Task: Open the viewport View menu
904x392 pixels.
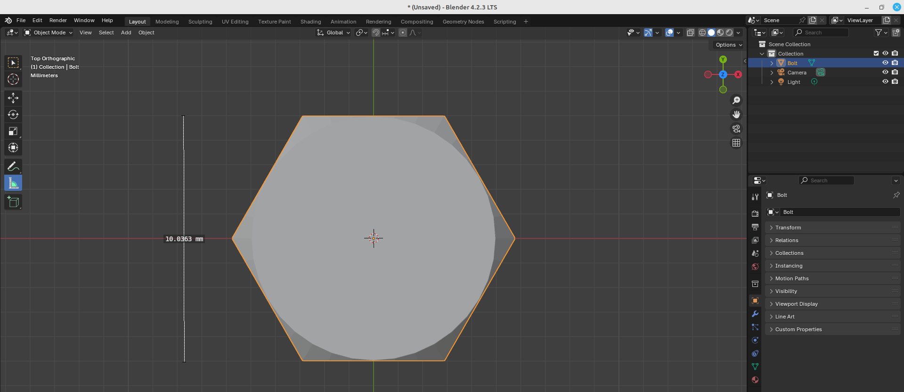Action: (x=86, y=33)
